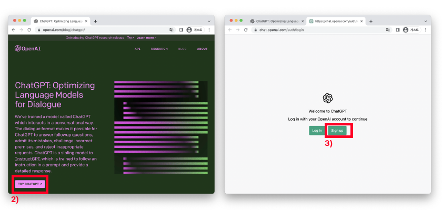Click the back arrow in right browser window
Viewport: 442px width, 212px height.
(230, 30)
